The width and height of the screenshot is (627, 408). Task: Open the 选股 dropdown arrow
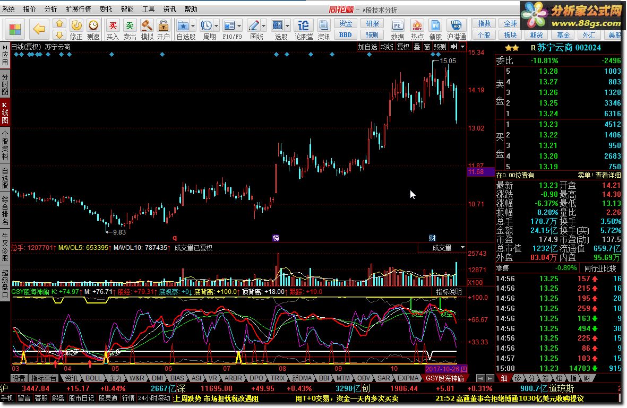click(288, 26)
